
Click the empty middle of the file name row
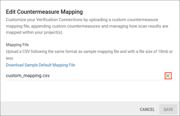pos(105,75)
